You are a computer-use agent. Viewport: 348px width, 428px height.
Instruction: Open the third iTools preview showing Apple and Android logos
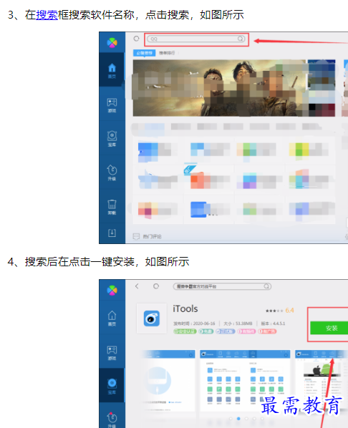pos(322,381)
